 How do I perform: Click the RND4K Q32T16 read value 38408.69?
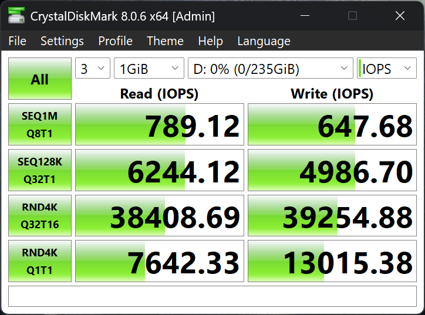pyautogui.click(x=160, y=216)
